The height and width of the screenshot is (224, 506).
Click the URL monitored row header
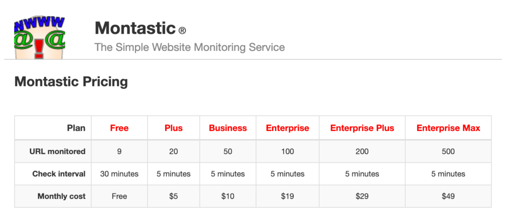[x=53, y=151]
